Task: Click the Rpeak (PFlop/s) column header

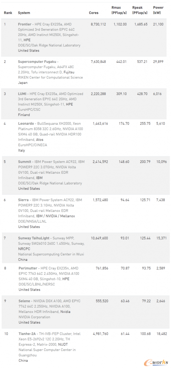Action: (x=140, y=10)
